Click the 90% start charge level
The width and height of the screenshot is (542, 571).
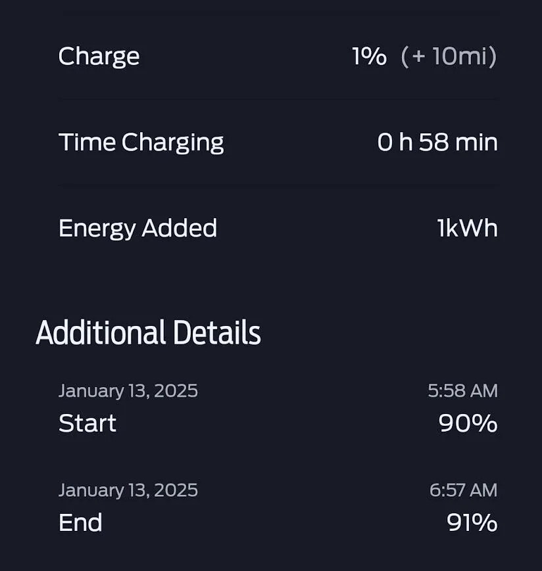tap(468, 423)
